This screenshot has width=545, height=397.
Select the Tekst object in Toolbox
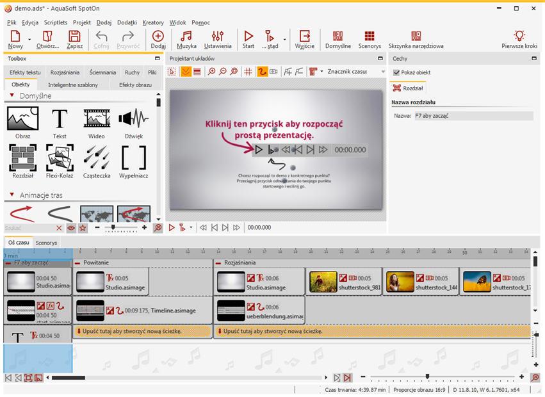coord(60,123)
